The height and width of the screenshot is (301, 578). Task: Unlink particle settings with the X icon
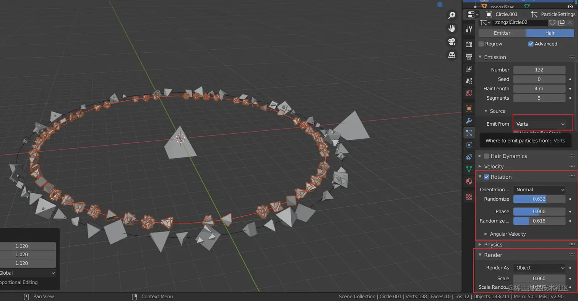tap(570, 23)
